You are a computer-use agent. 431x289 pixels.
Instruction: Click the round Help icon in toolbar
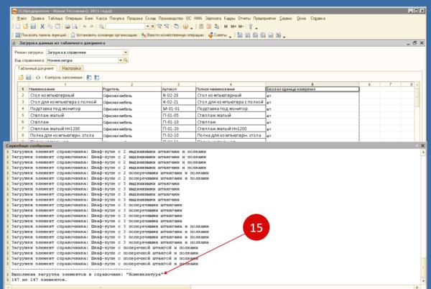tap(185, 27)
